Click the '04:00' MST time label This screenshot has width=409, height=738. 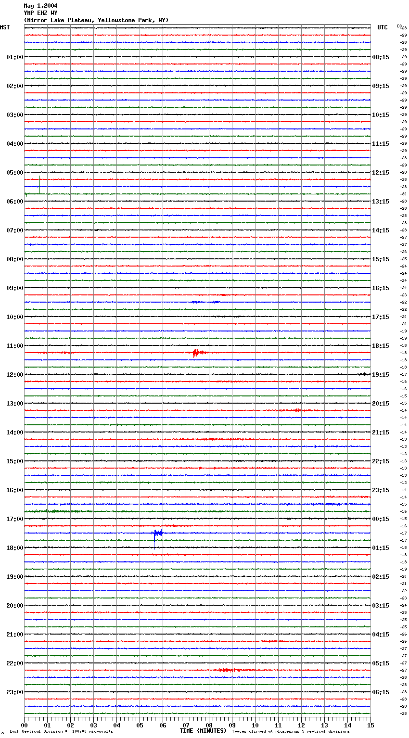tap(15, 144)
